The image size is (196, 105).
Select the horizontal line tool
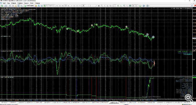pyautogui.click(x=93, y=6)
